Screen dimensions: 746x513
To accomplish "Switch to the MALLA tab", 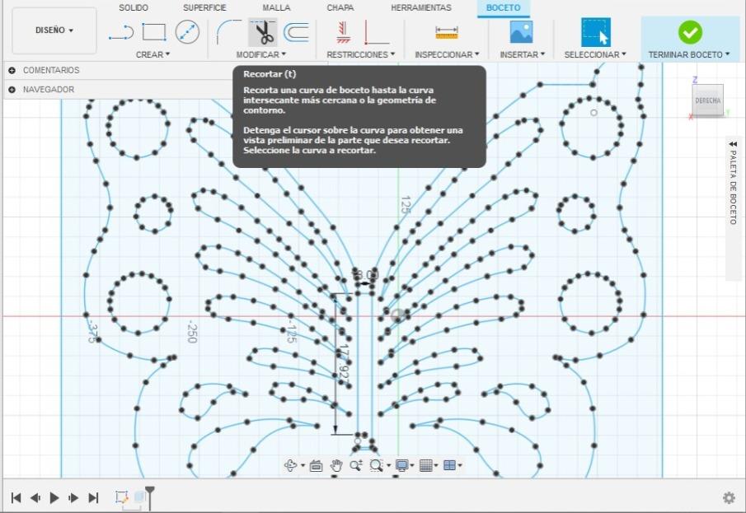I will 276,7.
